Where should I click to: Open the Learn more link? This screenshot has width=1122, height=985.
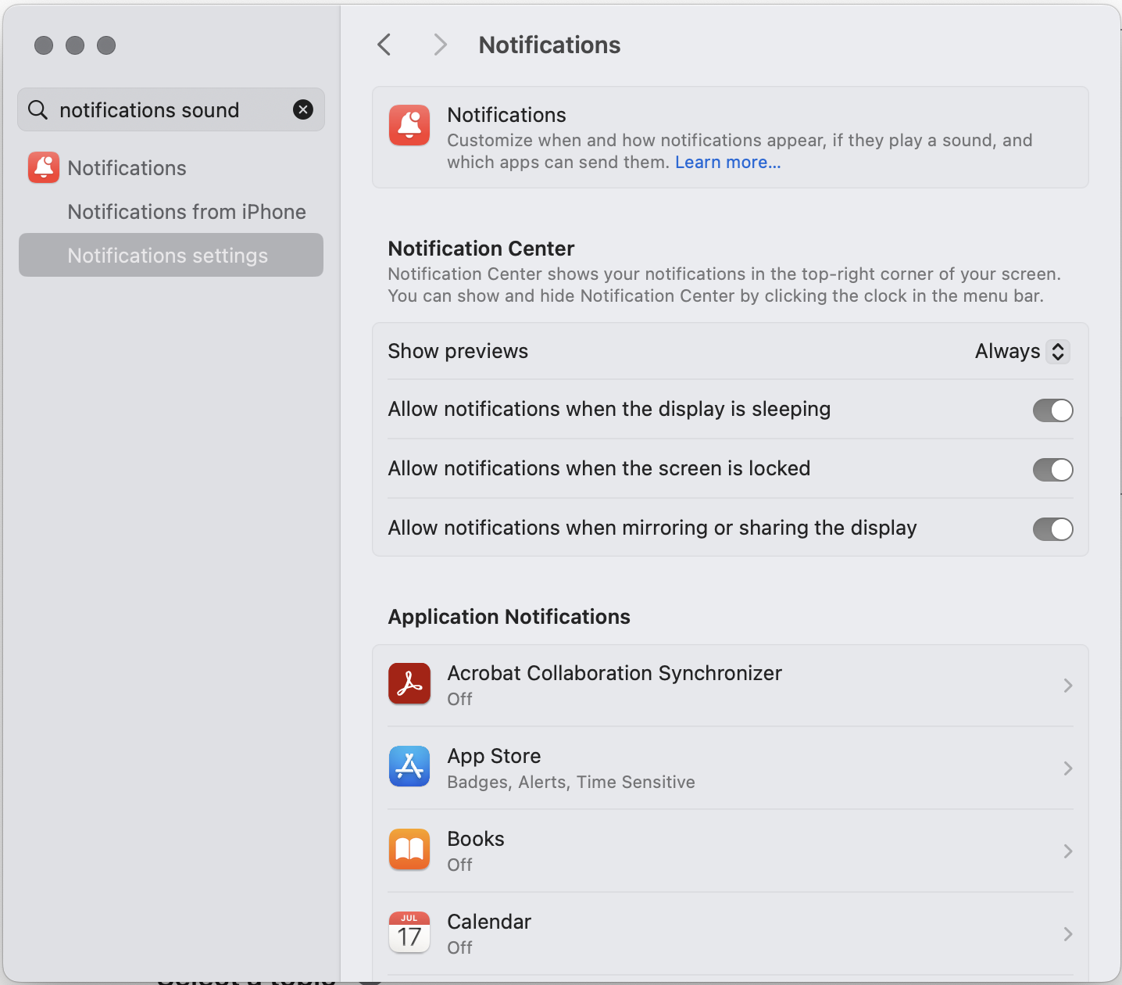(x=727, y=162)
